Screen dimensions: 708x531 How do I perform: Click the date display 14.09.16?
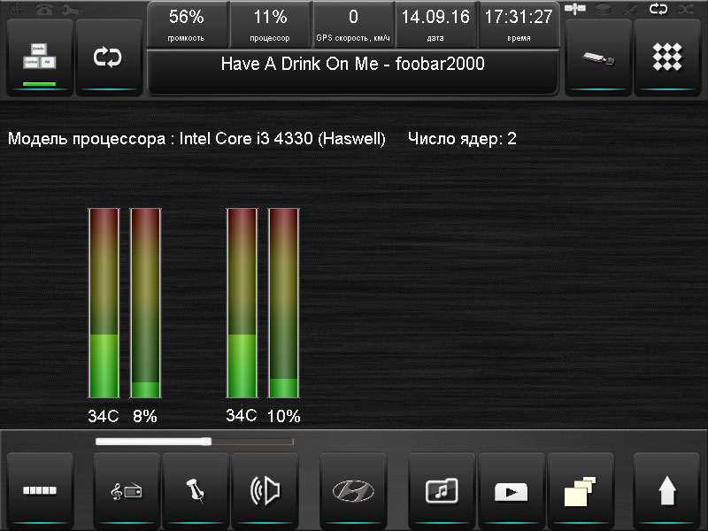pos(435,25)
